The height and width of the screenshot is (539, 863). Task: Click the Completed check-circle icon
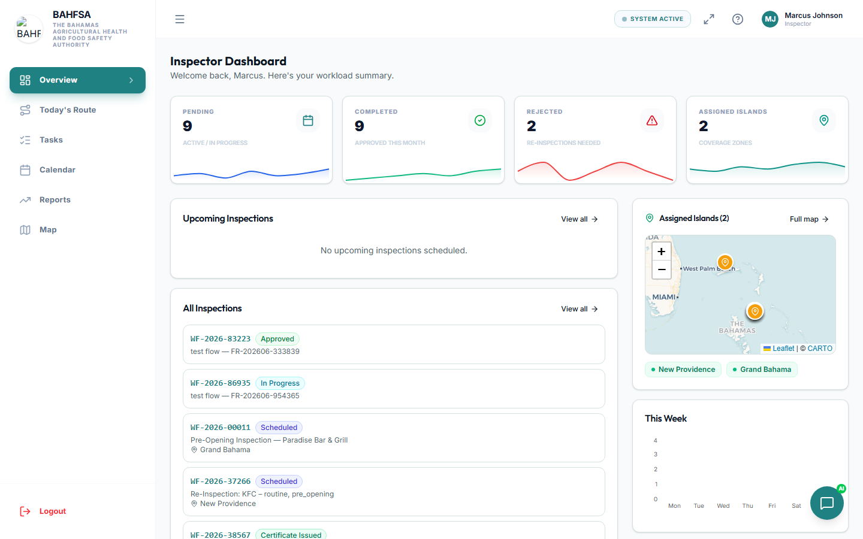480,120
